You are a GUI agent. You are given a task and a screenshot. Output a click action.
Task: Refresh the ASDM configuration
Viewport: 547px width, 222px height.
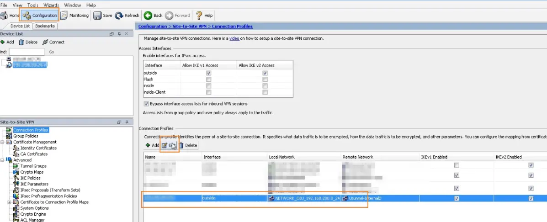coord(127,16)
